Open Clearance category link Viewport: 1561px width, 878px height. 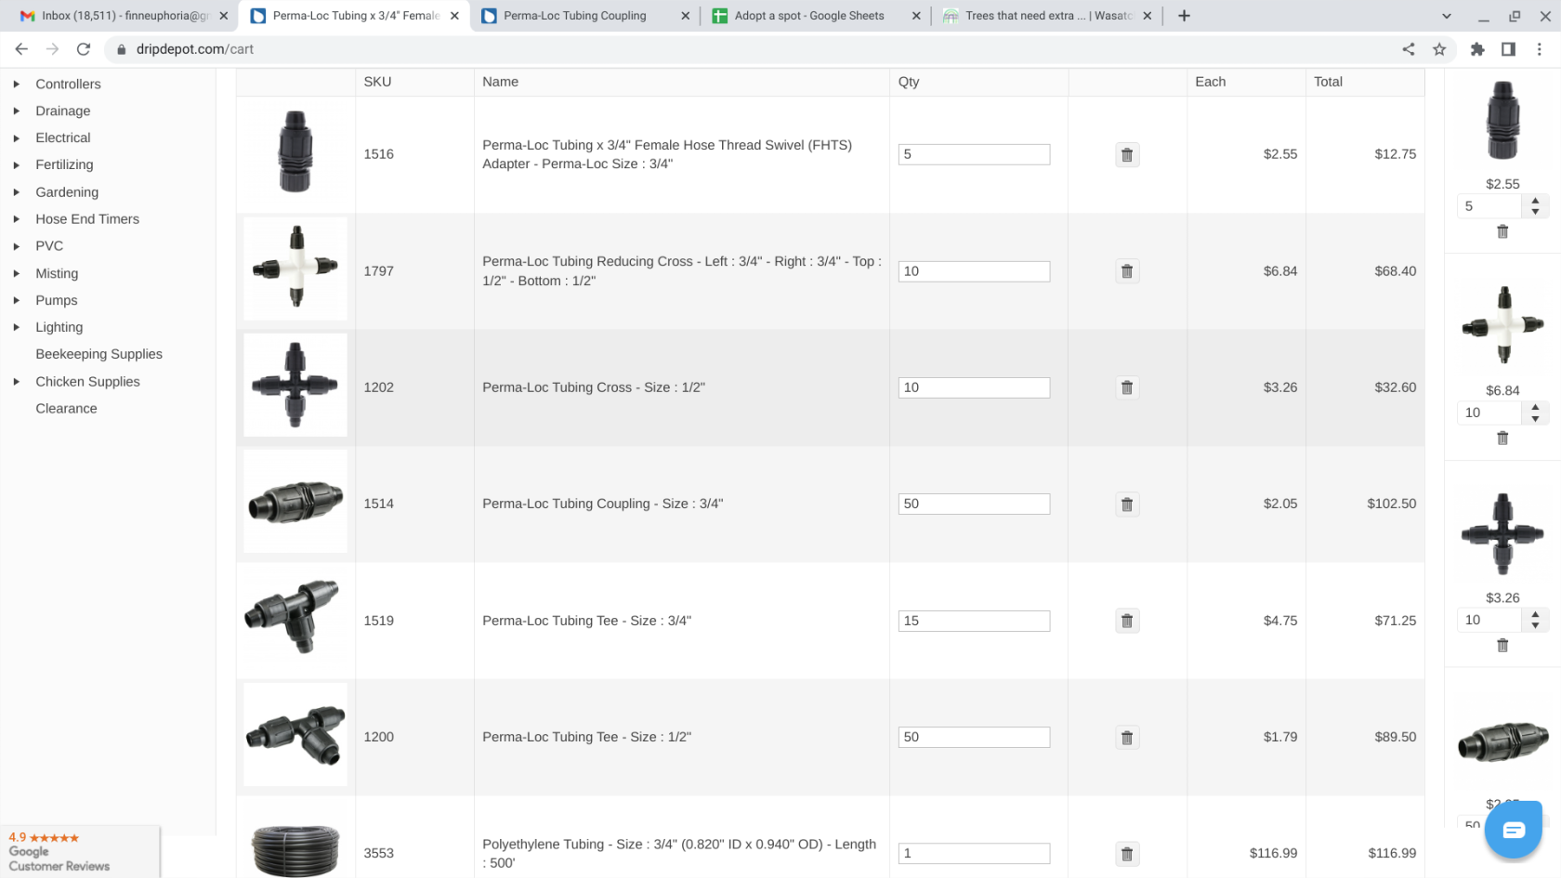click(x=66, y=409)
